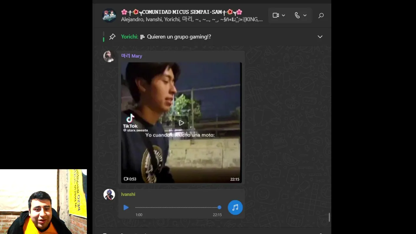
Task: Play Ivanshi's audio message
Action: (126, 207)
